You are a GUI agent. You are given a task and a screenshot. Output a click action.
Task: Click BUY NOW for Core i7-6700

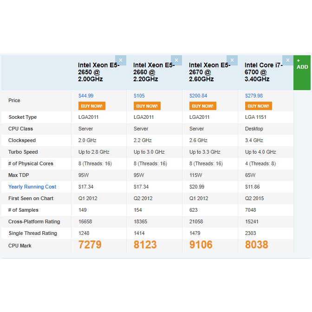pyautogui.click(x=259, y=106)
